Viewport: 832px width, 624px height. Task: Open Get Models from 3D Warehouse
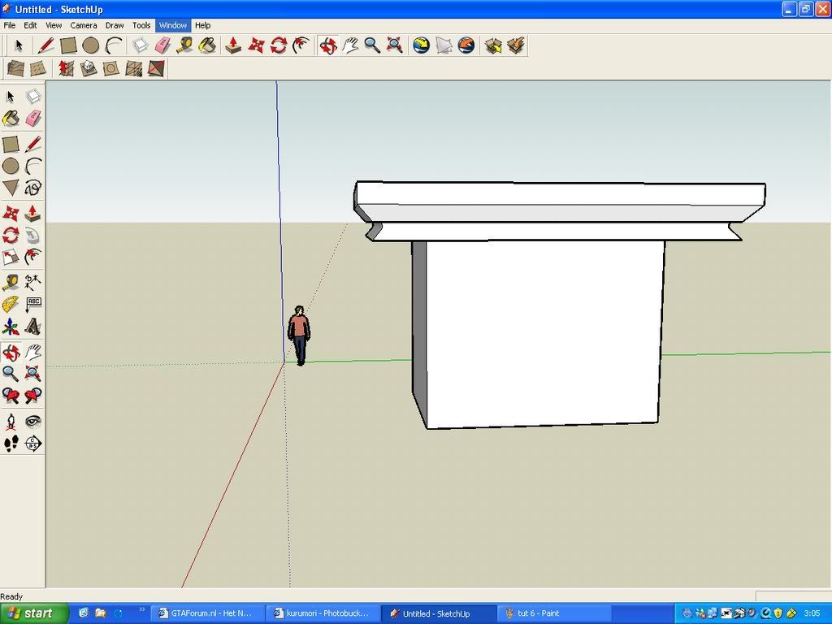[x=493, y=45]
